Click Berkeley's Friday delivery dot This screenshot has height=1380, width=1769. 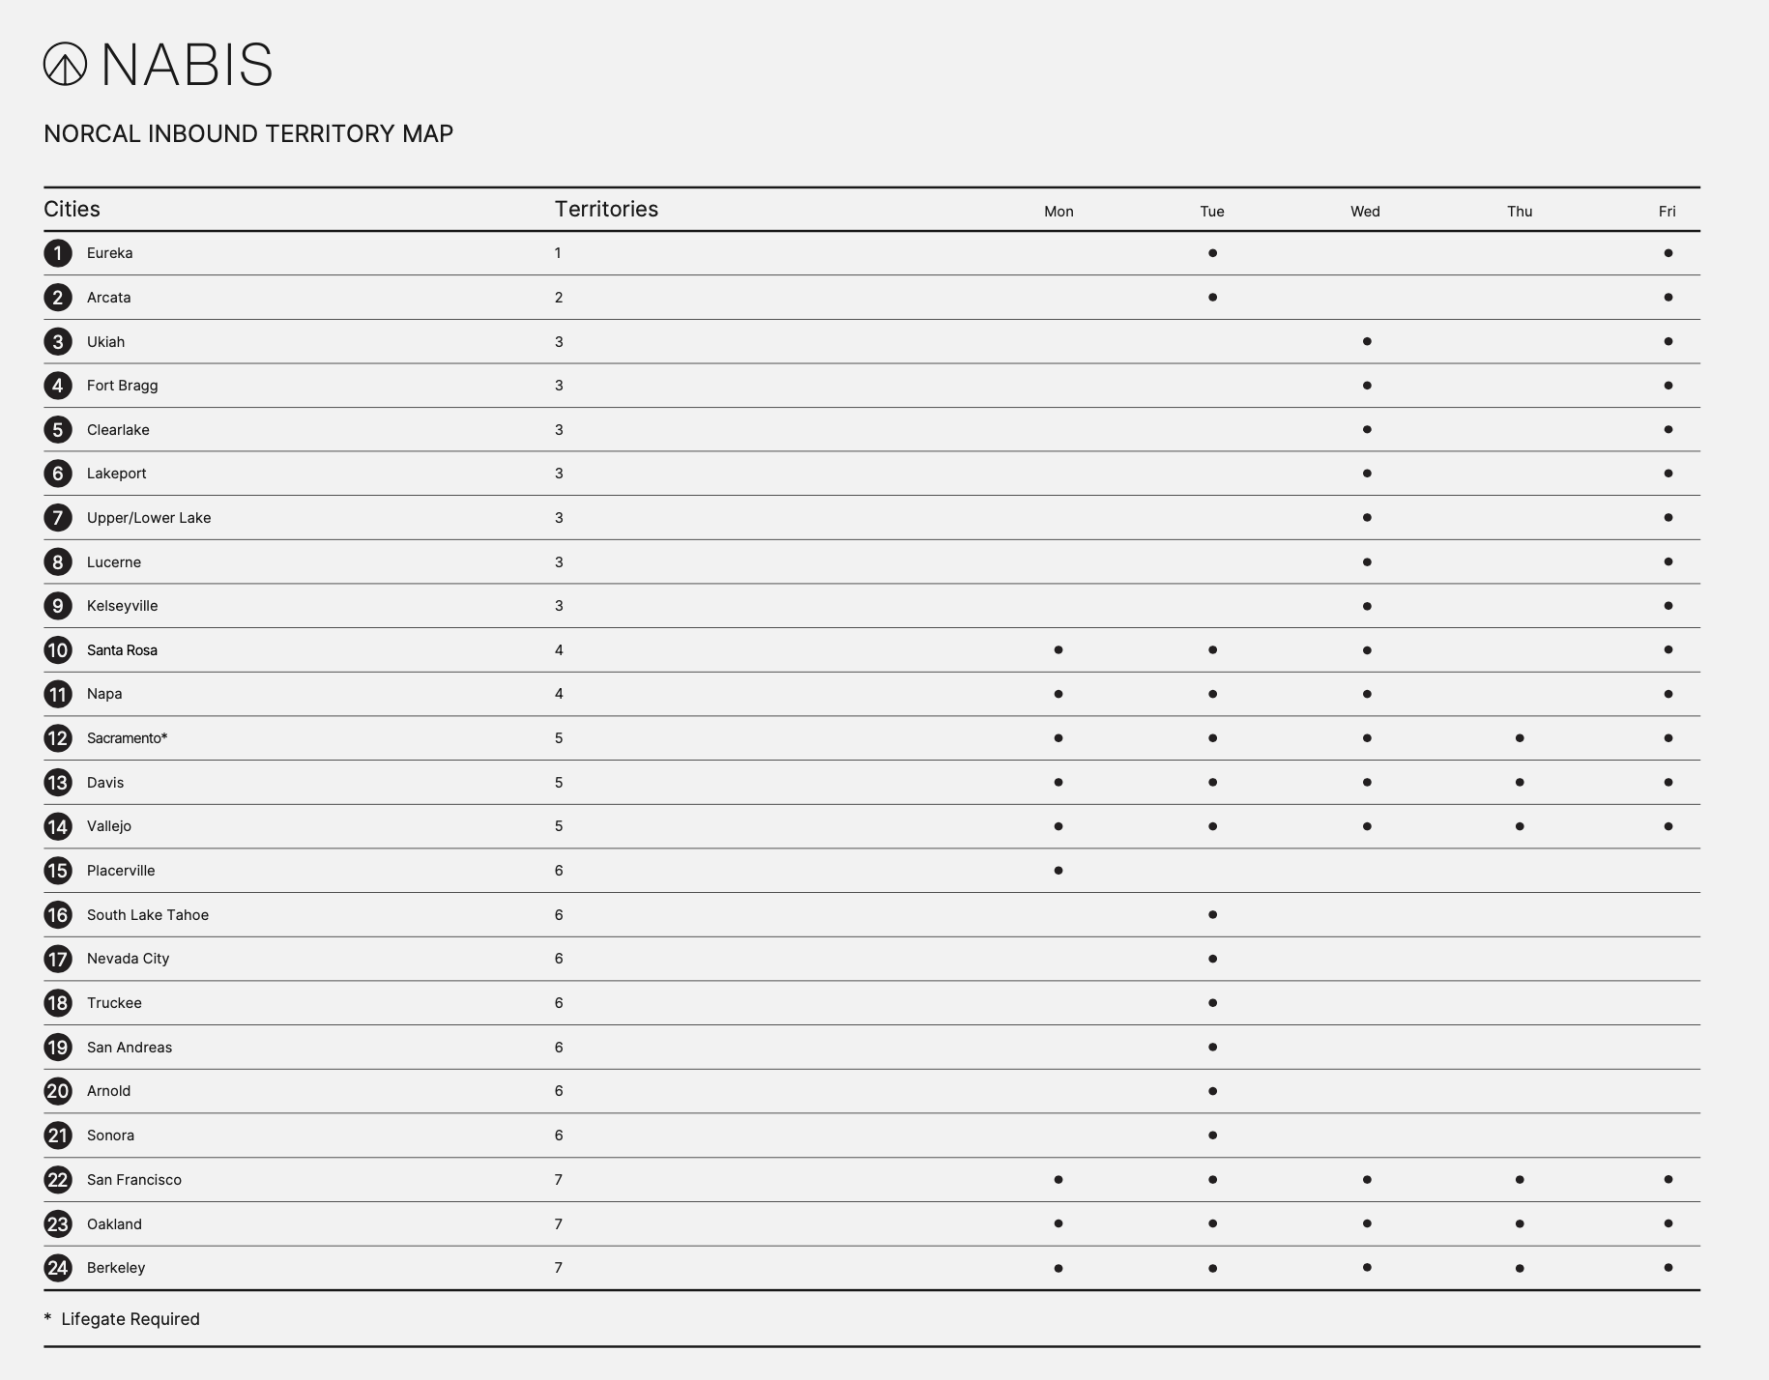1667,1268
